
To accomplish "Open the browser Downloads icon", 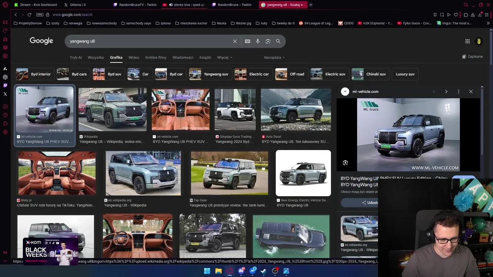I will click(480, 15).
